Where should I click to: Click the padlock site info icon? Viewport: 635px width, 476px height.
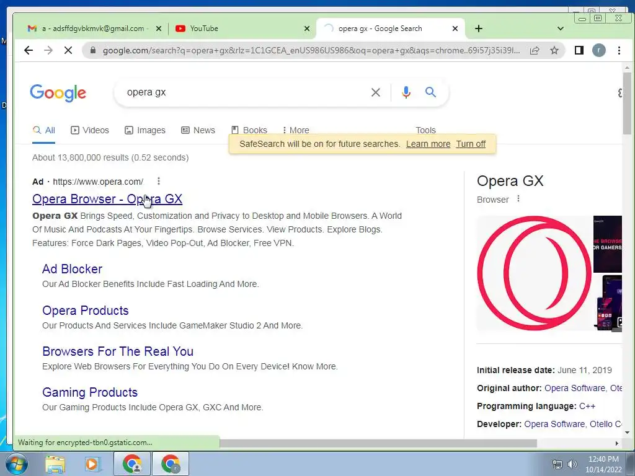tap(93, 50)
